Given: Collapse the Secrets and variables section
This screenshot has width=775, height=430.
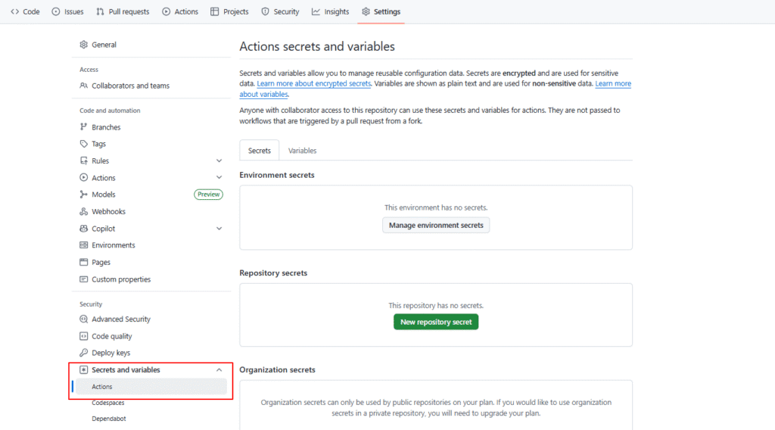Looking at the screenshot, I should point(219,370).
